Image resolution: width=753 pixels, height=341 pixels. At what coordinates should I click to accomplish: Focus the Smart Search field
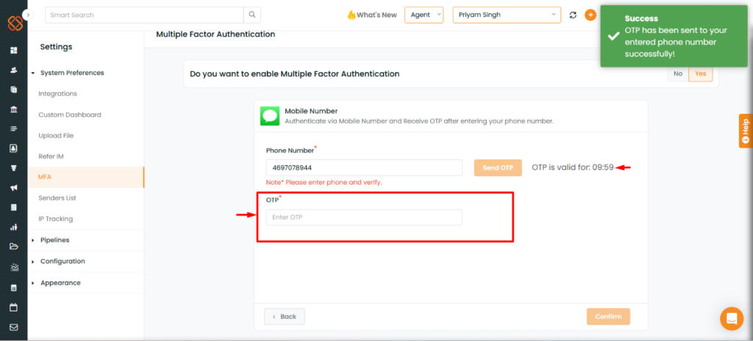click(x=144, y=15)
